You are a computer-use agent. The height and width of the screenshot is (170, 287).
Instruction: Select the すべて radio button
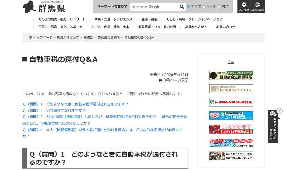[188, 7]
